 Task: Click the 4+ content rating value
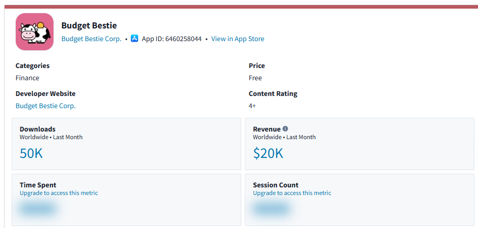coord(252,106)
